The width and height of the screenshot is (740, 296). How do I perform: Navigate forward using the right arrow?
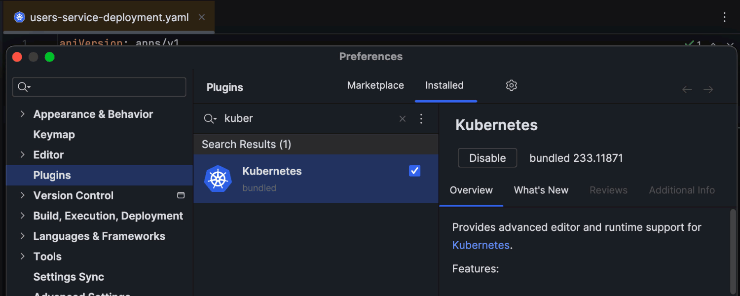point(708,89)
